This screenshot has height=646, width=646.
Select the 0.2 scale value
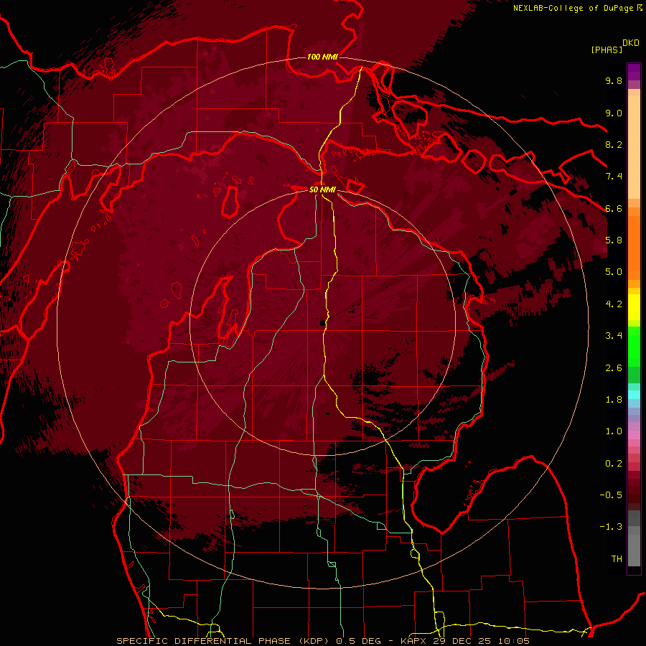point(614,464)
